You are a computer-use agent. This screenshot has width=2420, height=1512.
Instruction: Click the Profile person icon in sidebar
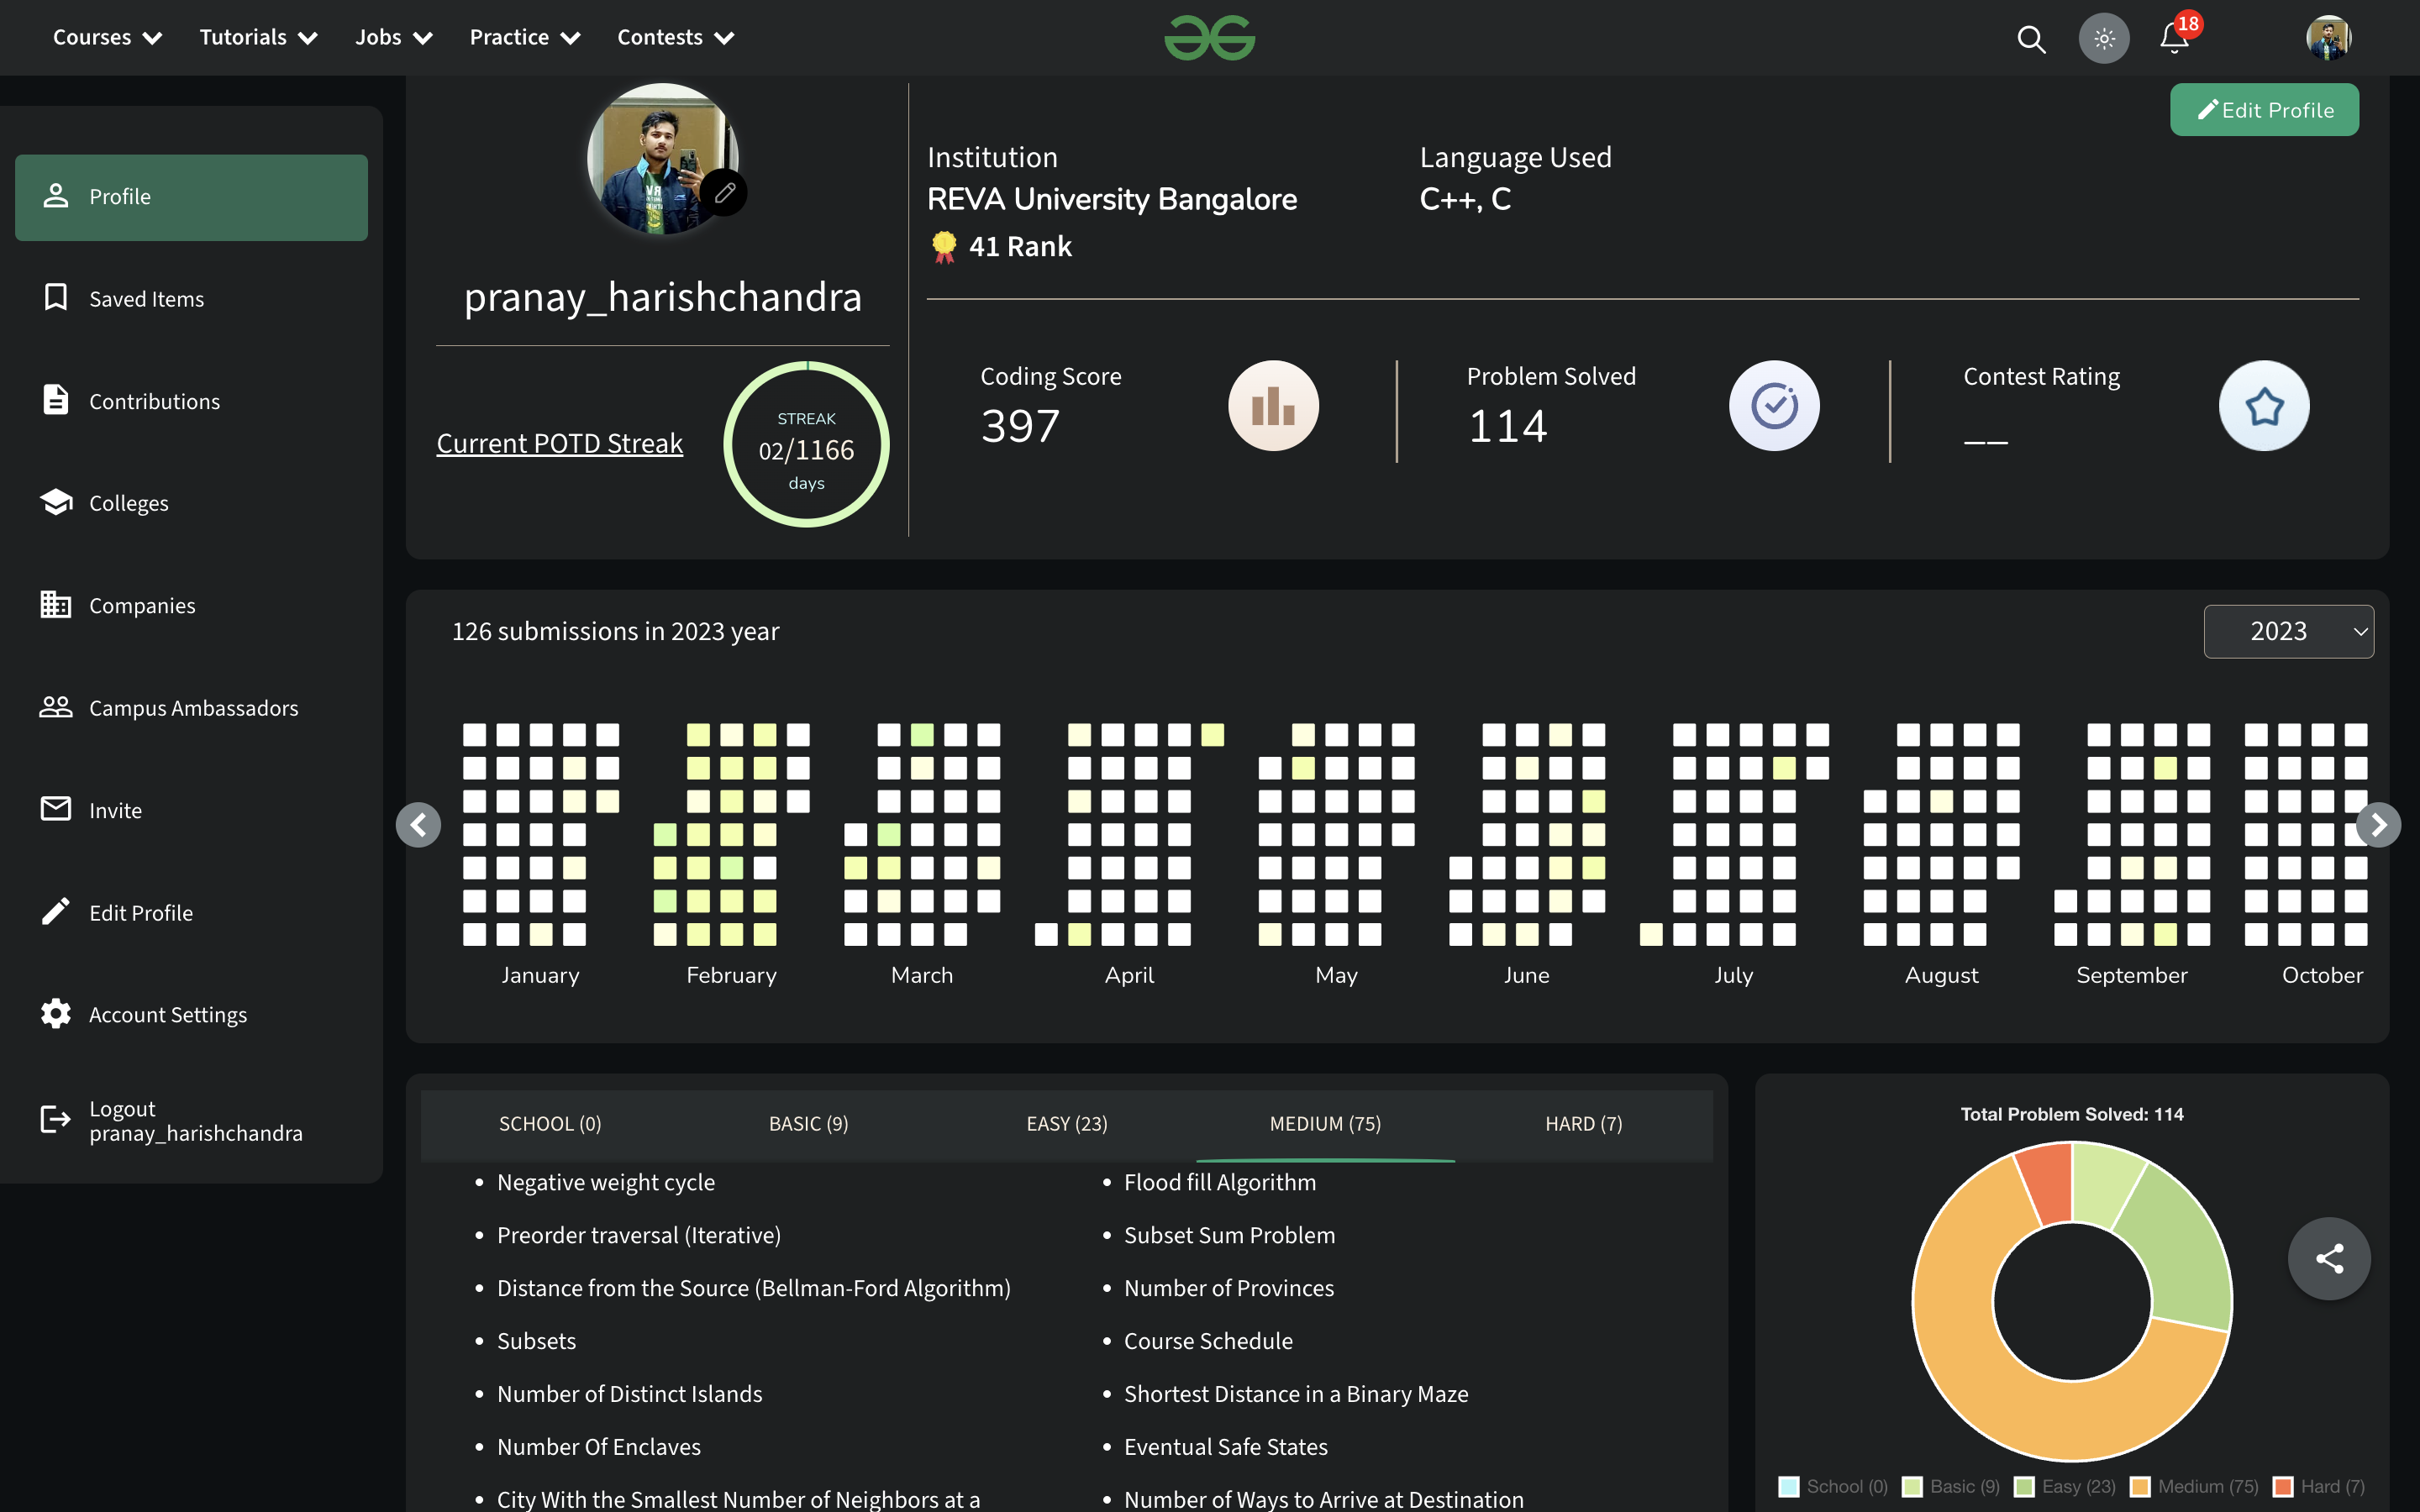56,195
